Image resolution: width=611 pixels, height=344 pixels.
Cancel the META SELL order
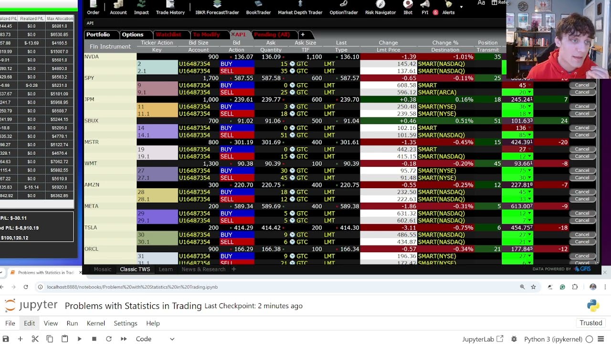582,220
